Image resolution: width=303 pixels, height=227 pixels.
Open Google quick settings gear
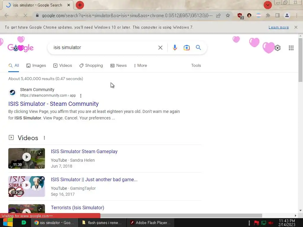pos(278,48)
